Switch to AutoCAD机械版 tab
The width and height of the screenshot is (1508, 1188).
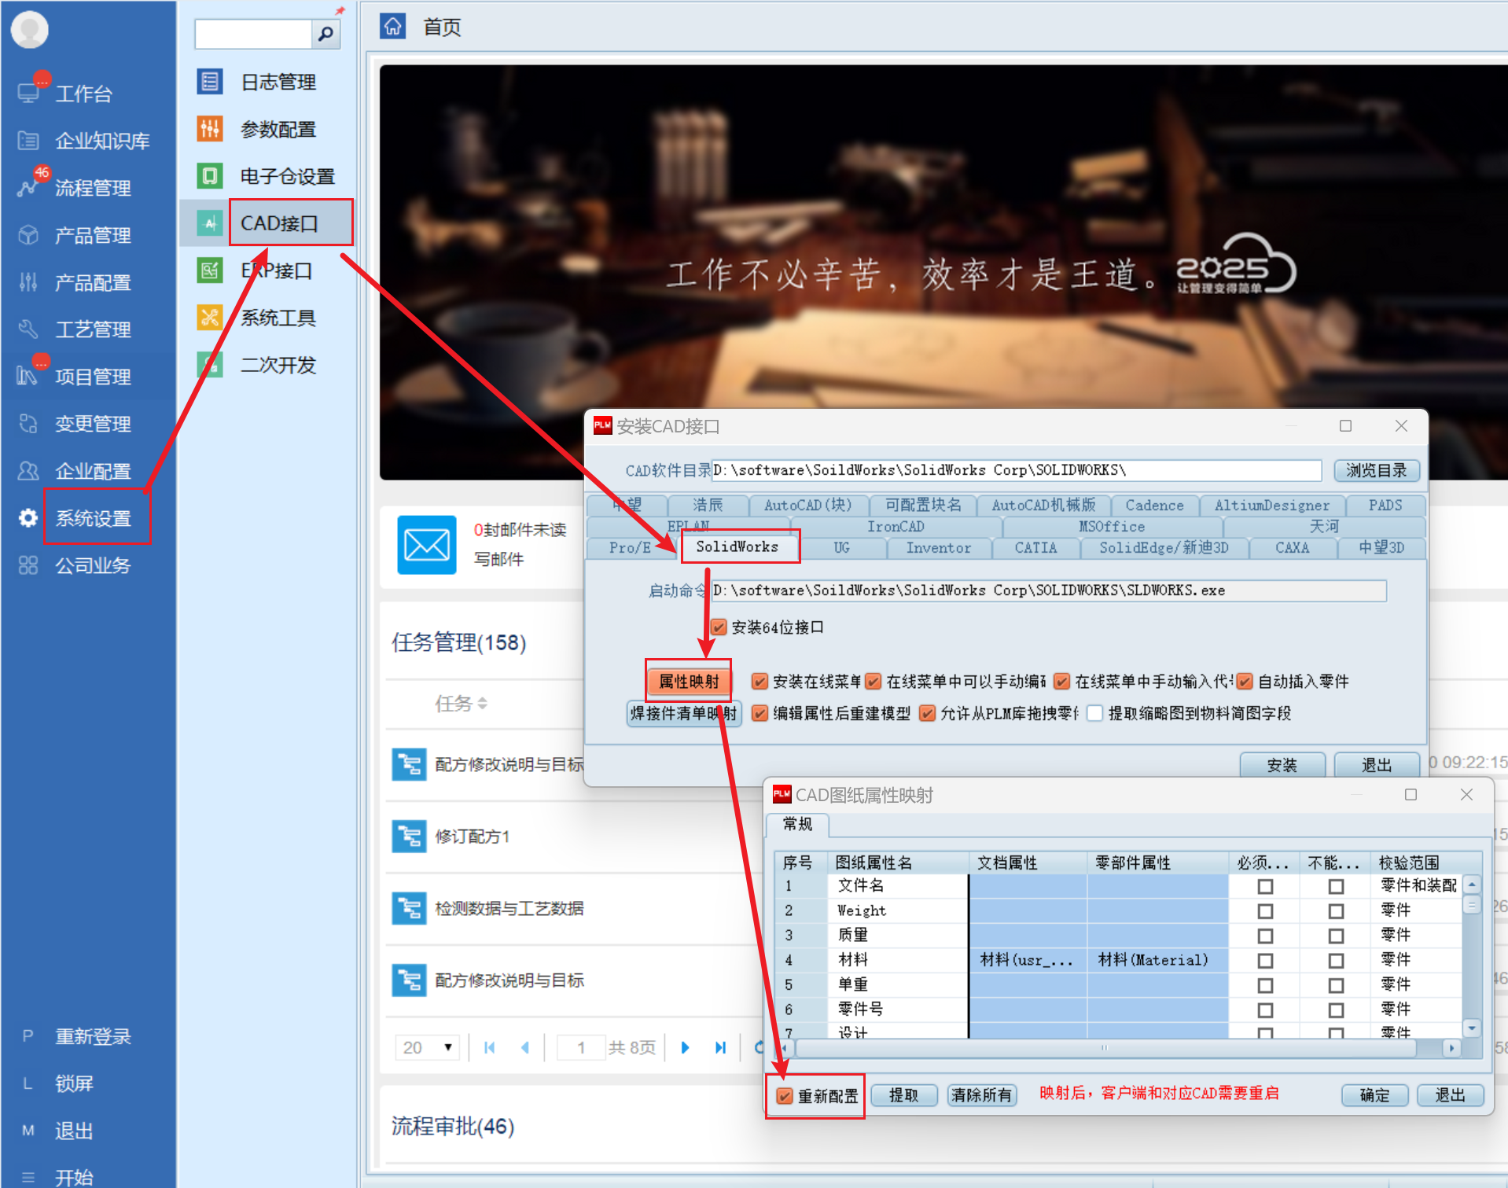[1043, 506]
